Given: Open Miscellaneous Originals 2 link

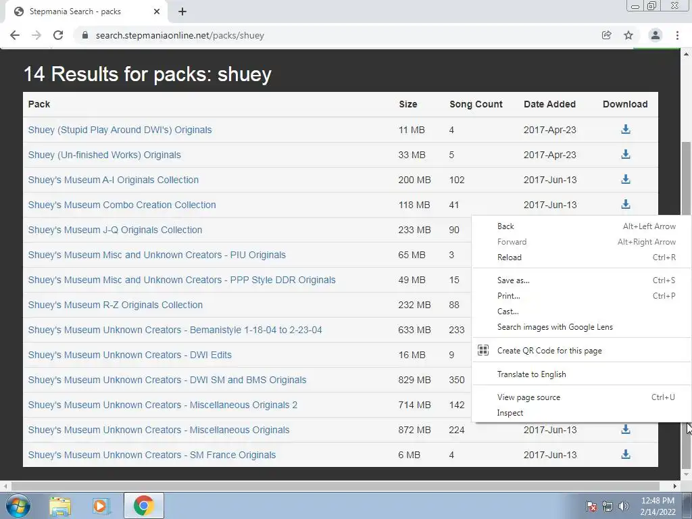Looking at the screenshot, I should 162,405.
